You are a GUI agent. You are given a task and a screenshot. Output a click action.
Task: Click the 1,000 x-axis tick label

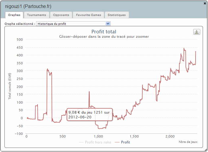click(99, 136)
